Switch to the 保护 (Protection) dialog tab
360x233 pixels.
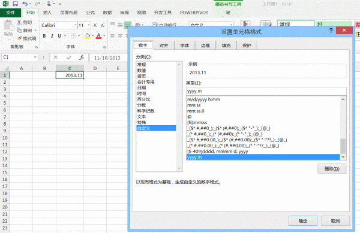tap(247, 46)
